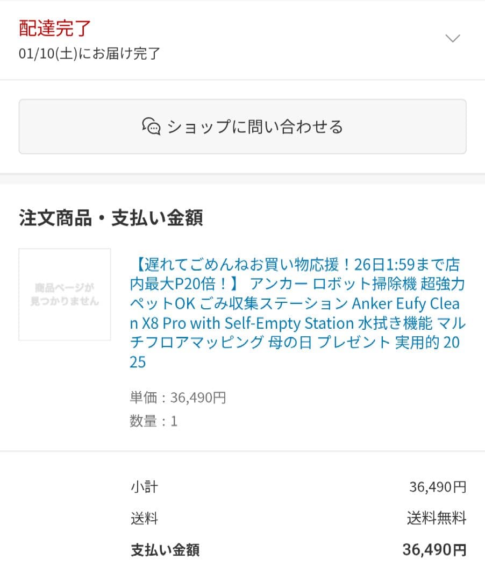485x581 pixels.
Task: Expand delivery details using the chevron arrow
Action: coord(452,38)
